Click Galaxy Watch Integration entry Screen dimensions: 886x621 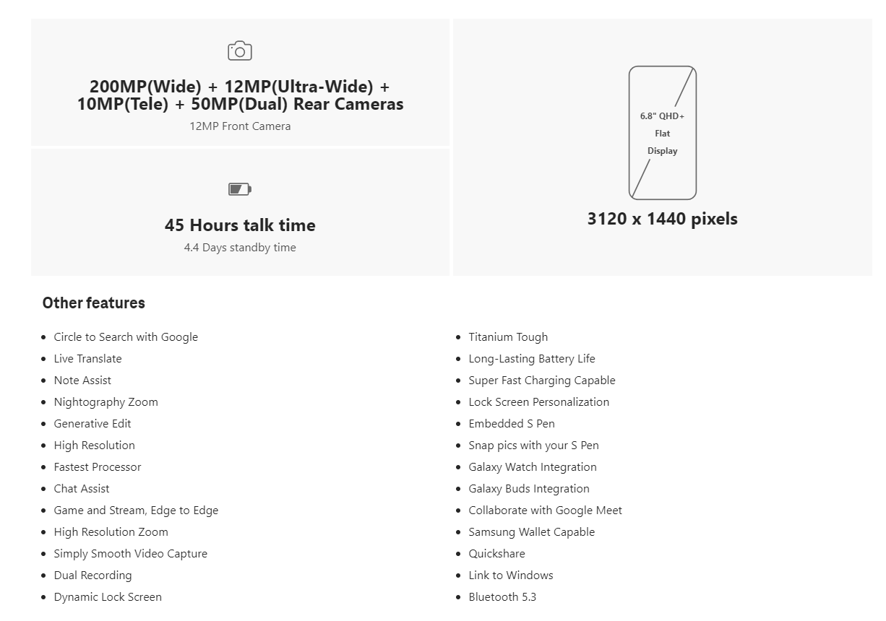533,467
